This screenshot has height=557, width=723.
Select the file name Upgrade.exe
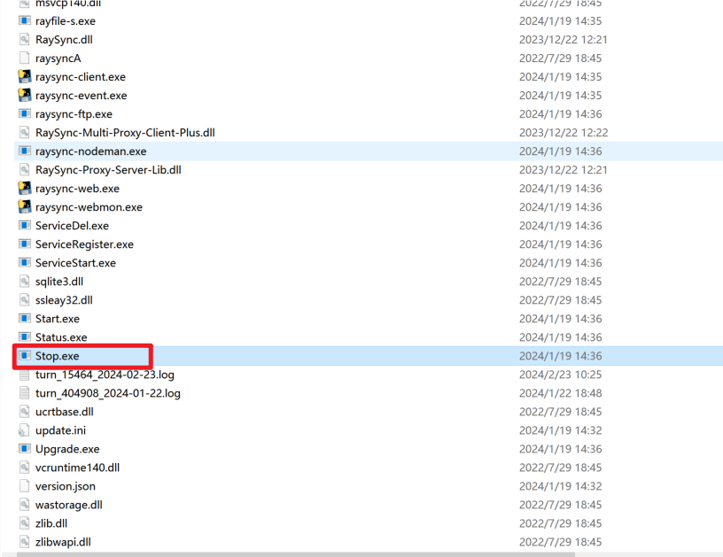pyautogui.click(x=67, y=449)
